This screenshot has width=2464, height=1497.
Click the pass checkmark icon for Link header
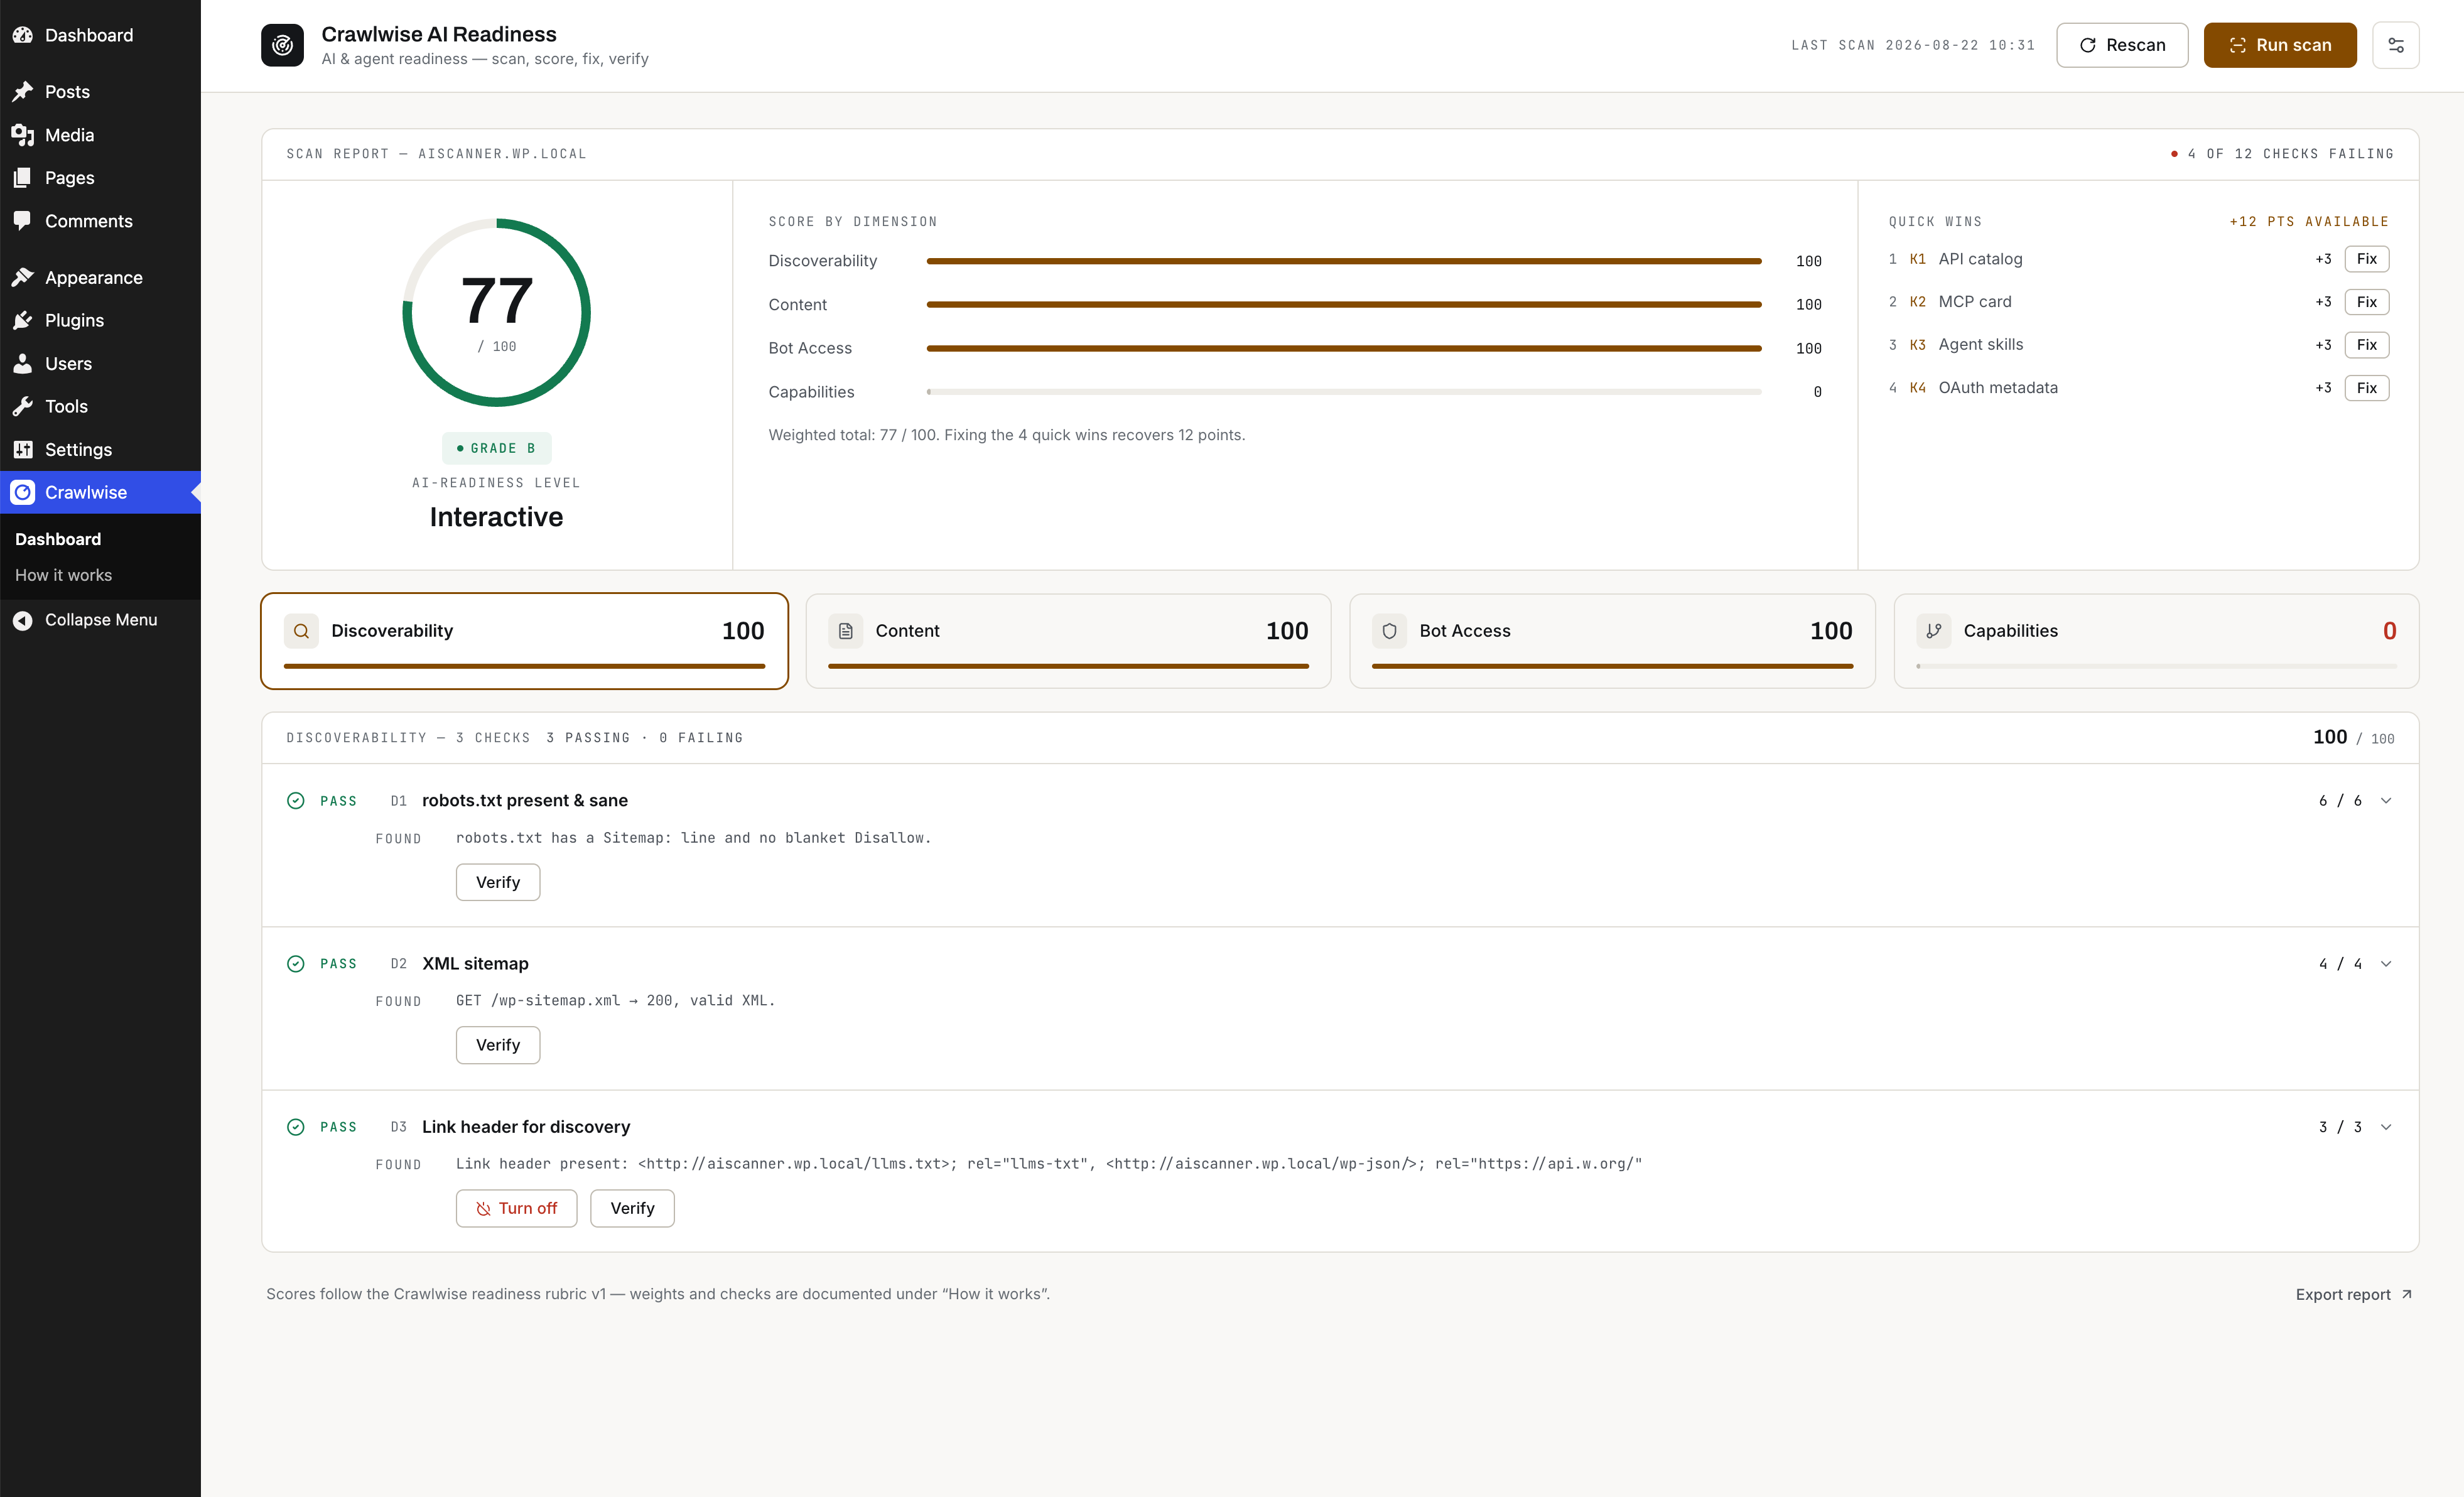pos(295,1127)
